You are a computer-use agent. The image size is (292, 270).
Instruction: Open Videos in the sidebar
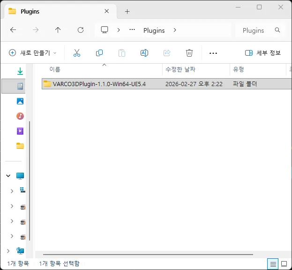tap(20, 131)
